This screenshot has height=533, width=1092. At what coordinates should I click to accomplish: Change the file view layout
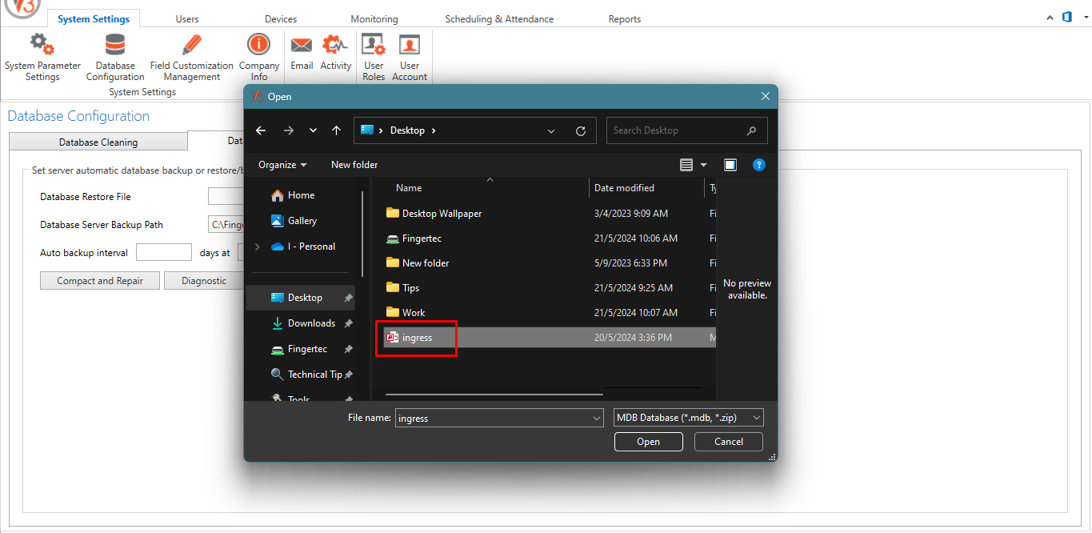[686, 165]
